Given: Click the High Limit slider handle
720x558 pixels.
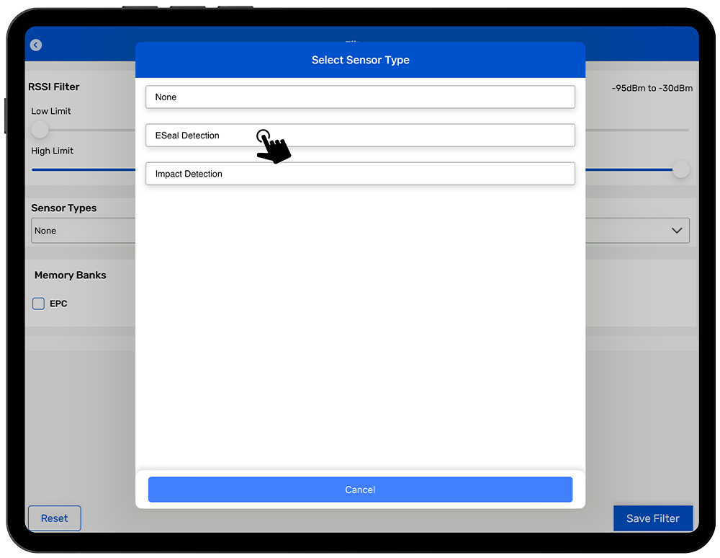Looking at the screenshot, I should tap(680, 169).
